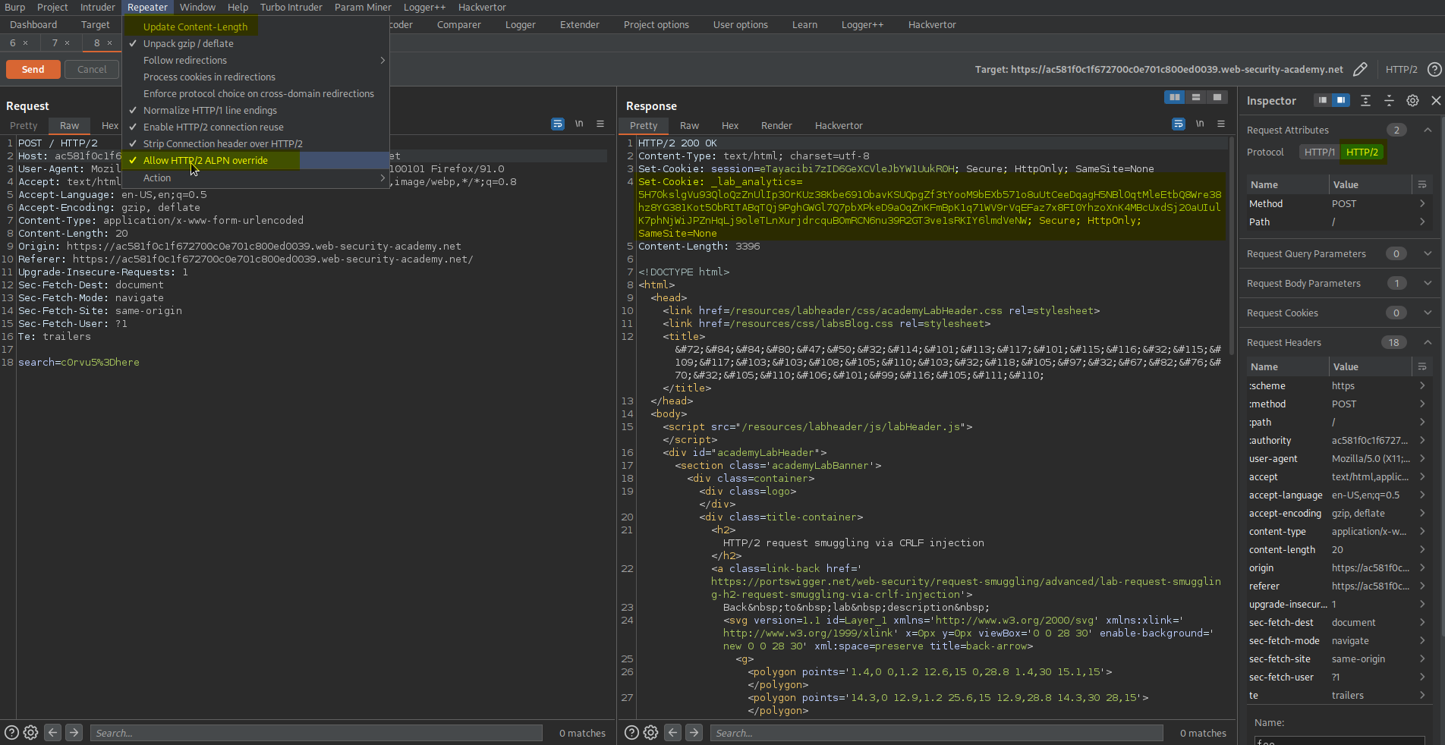Open the Project options tab
Viewport: 1445px width, 745px height.
(656, 24)
